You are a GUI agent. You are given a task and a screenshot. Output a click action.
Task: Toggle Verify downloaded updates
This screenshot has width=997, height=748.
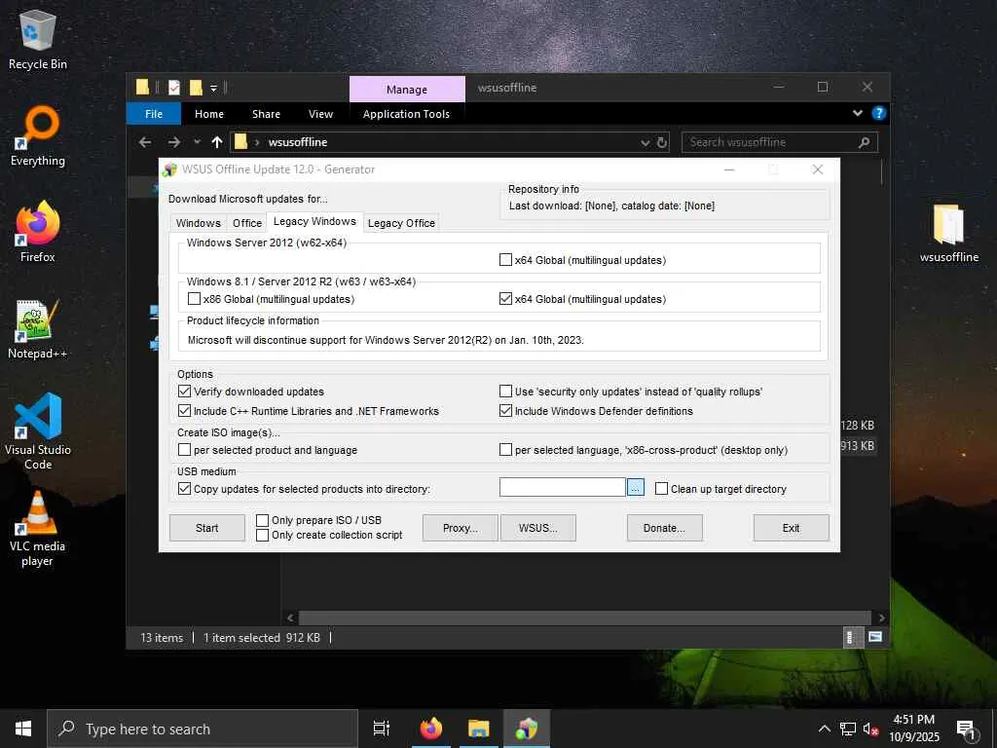click(x=184, y=392)
